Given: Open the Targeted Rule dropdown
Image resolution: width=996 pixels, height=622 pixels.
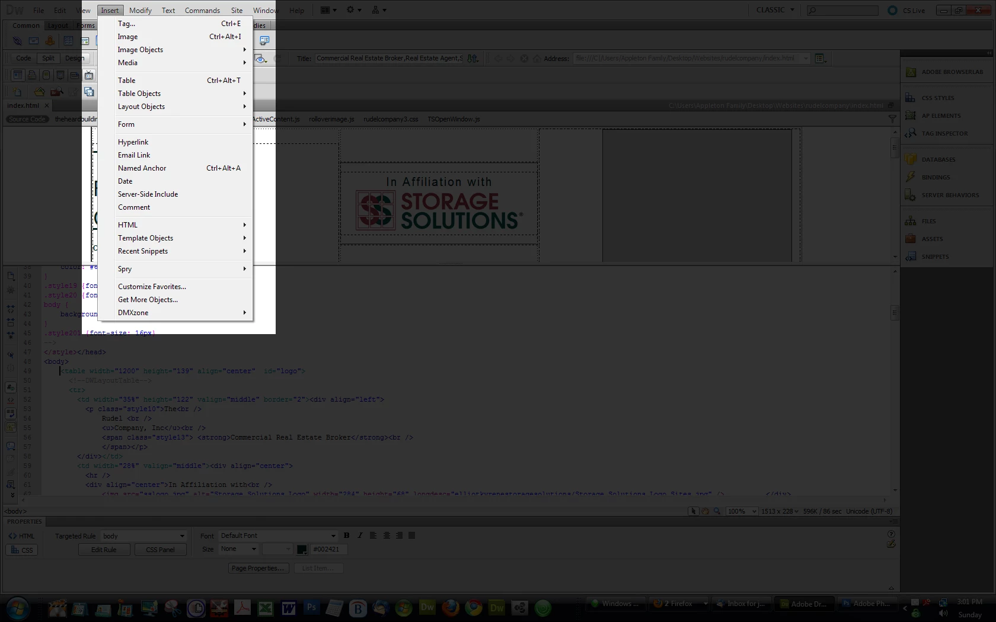Looking at the screenshot, I should coord(143,536).
